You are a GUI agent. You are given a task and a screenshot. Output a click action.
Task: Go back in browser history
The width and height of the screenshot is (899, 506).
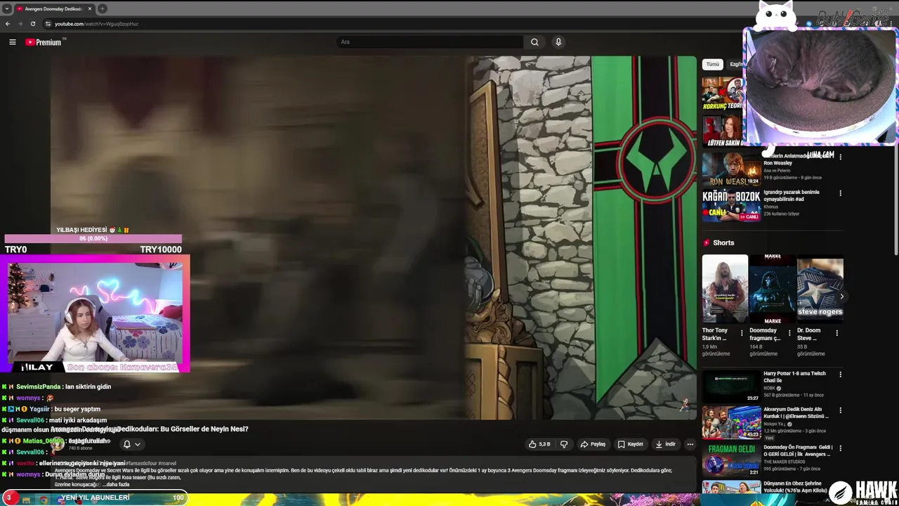tap(8, 24)
